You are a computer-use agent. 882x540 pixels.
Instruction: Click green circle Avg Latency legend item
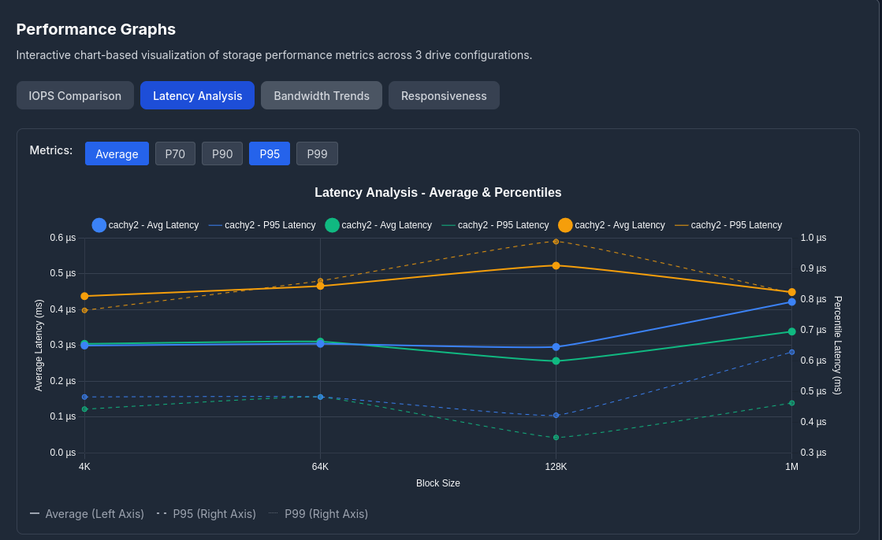(378, 225)
